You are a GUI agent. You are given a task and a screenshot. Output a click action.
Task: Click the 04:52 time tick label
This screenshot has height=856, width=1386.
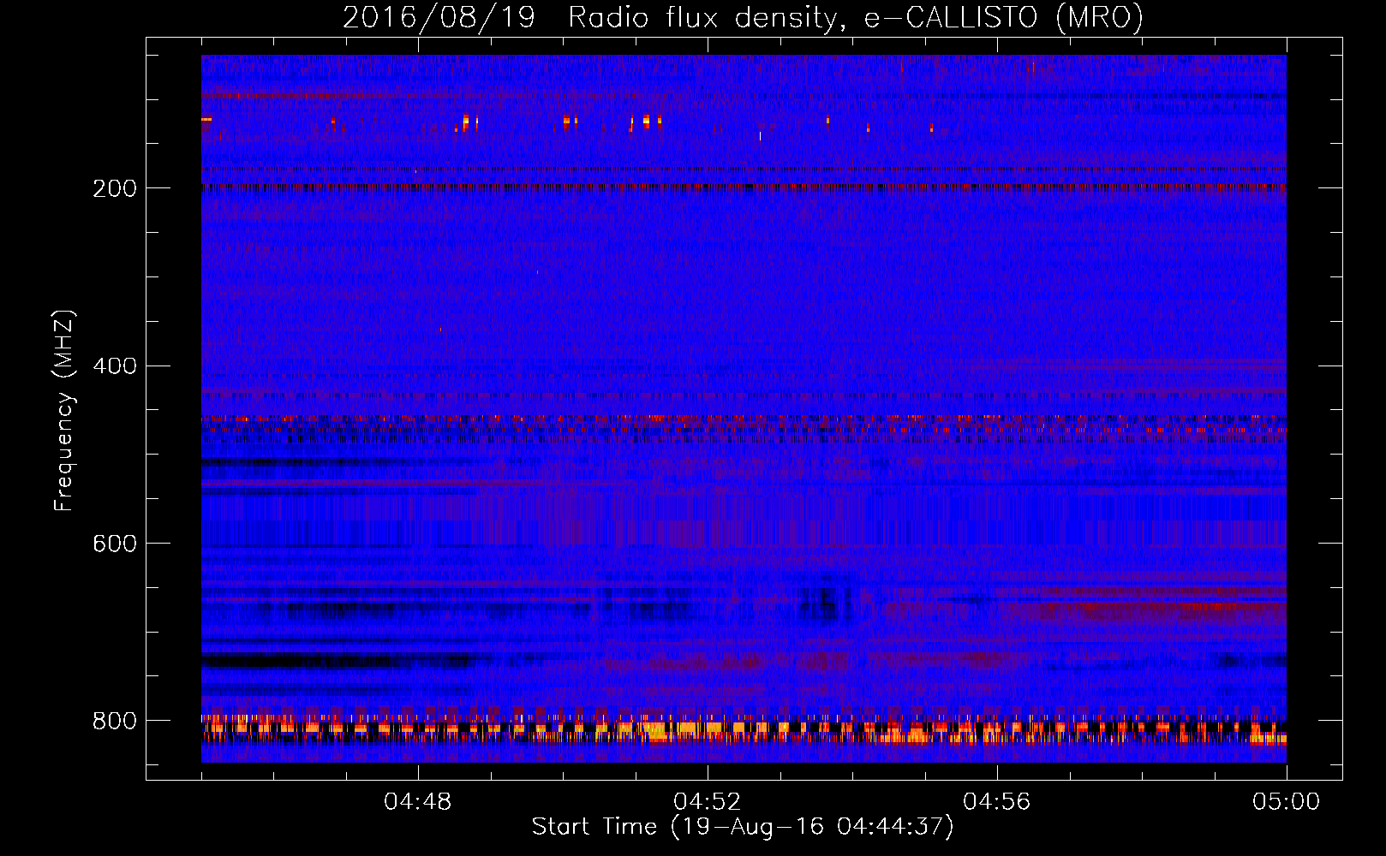(x=707, y=802)
